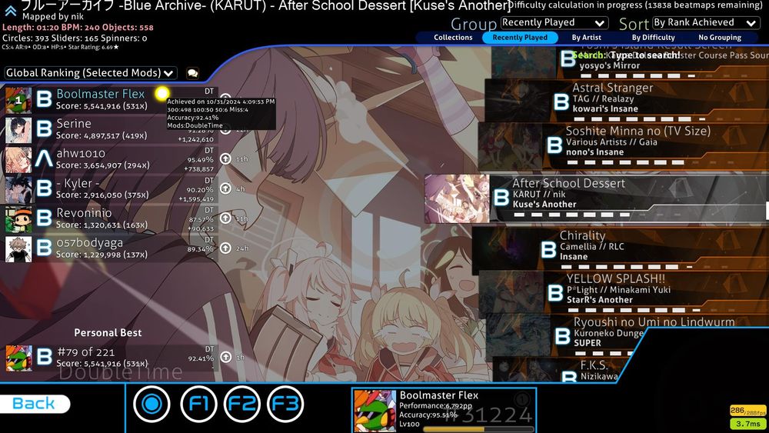Click ahw1010's leaderboard avatar
Screen dimensions: 769x433
[18, 160]
